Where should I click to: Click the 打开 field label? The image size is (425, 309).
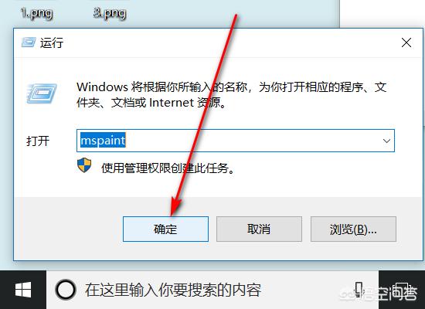click(38, 141)
